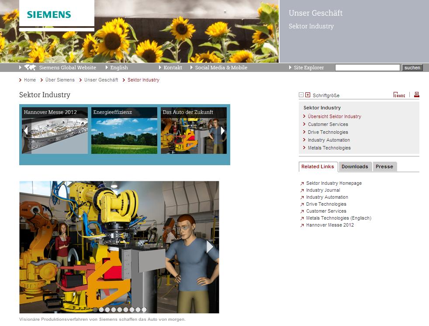
Task: Click the teaser carousel left arrow
Action: [26, 131]
